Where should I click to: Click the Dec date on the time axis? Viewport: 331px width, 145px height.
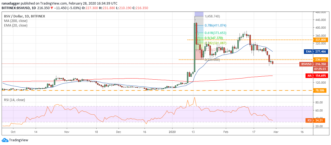119,132
